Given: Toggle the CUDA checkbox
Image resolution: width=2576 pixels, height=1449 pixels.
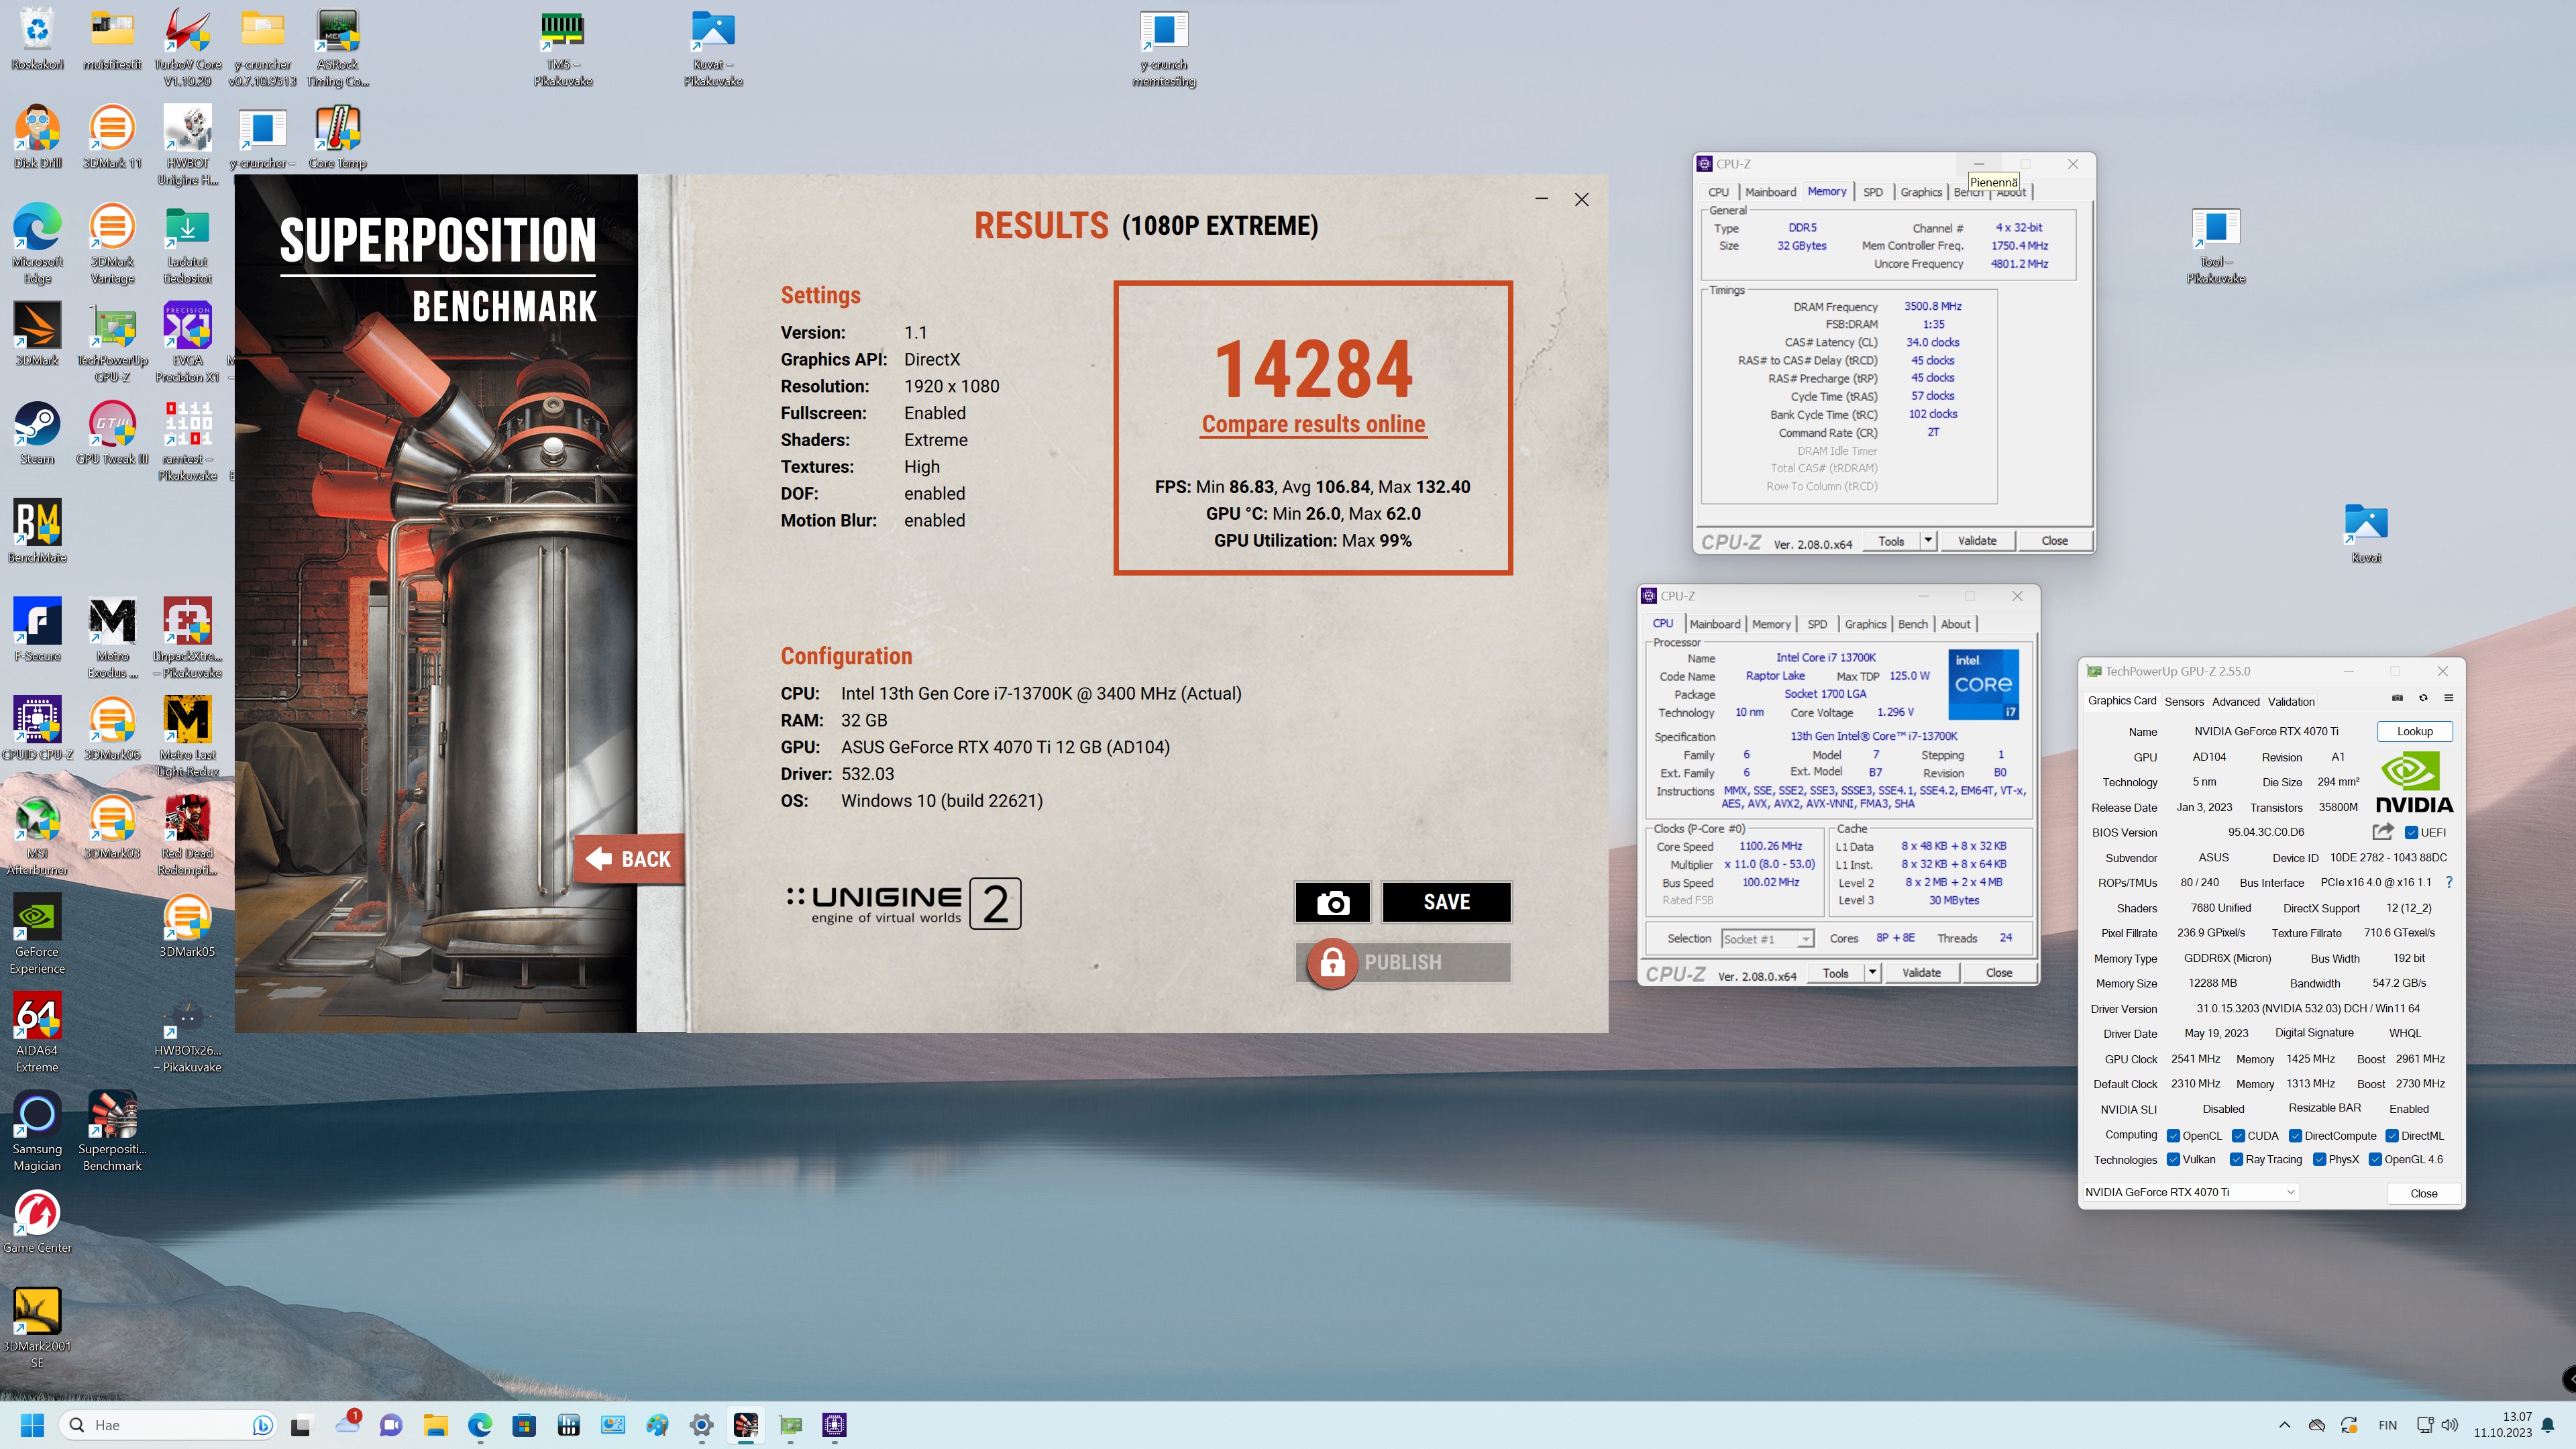Looking at the screenshot, I should click(2238, 1135).
